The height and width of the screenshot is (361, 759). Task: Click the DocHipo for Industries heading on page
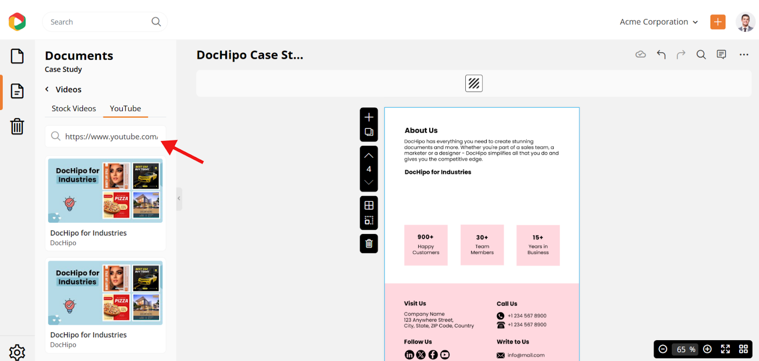click(438, 172)
